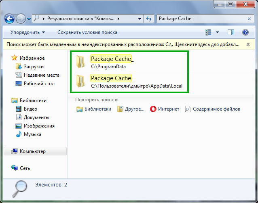Click the 'C:\ProgramData' path text
This screenshot has width=258, height=203.
(x=108, y=67)
